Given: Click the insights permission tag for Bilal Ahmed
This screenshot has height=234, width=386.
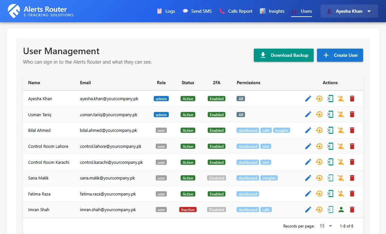Looking at the screenshot, I should [282, 131].
